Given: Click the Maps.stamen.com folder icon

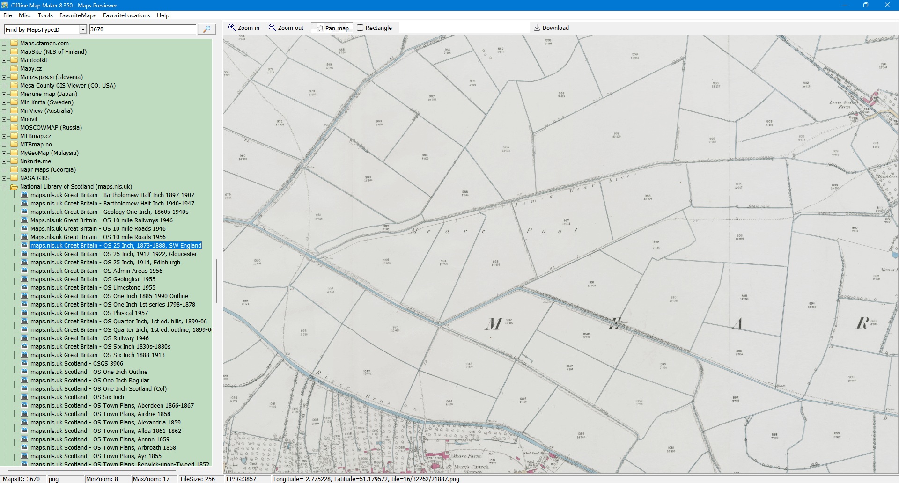Looking at the screenshot, I should [14, 44].
